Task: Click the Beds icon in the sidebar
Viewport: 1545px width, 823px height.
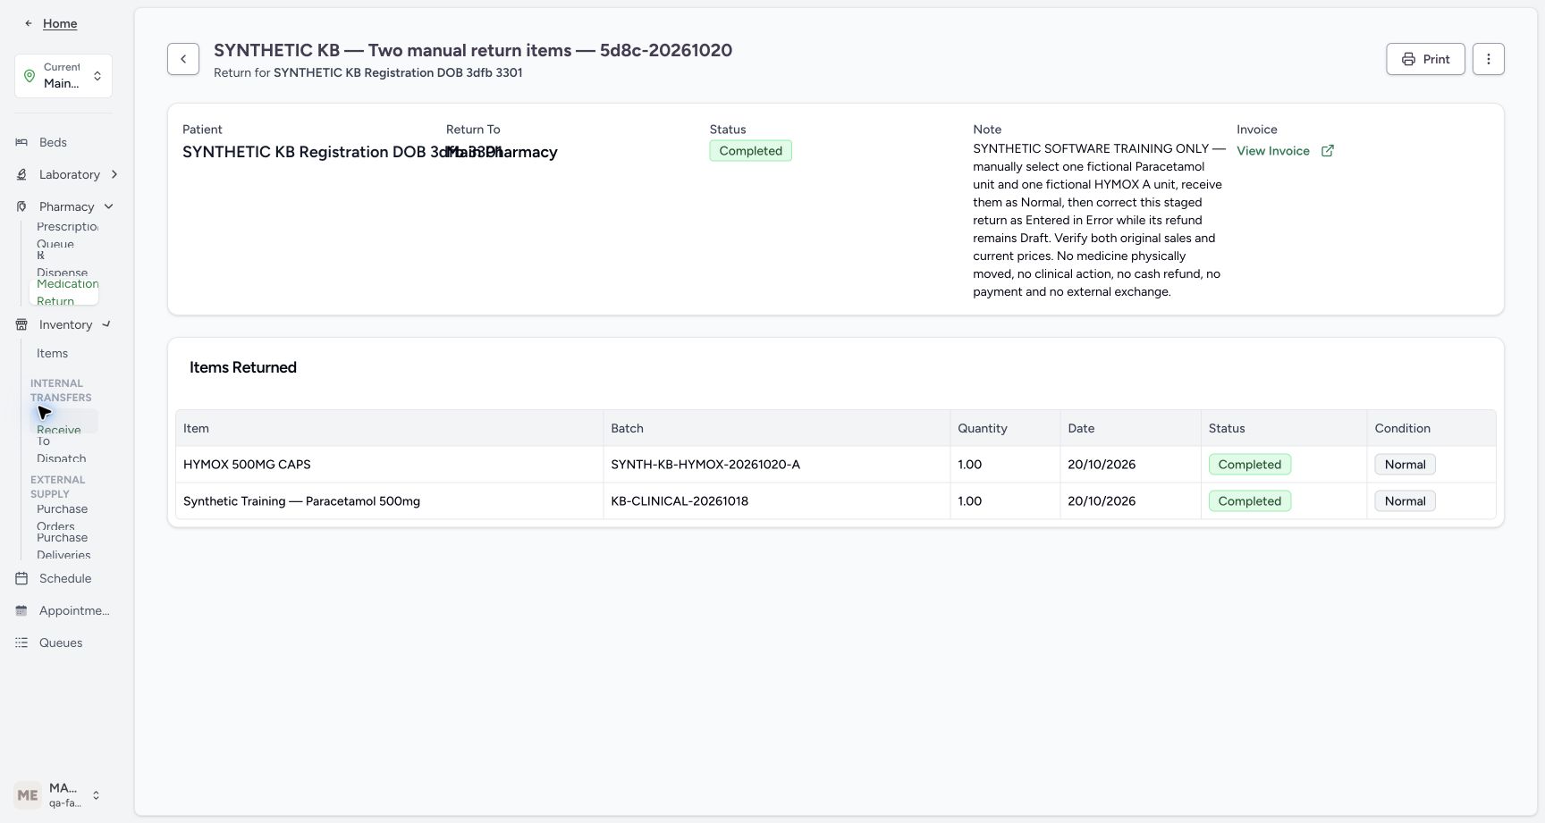Action: 21,142
